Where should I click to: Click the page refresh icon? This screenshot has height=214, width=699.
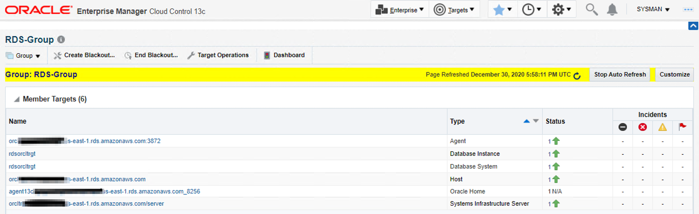(x=577, y=75)
